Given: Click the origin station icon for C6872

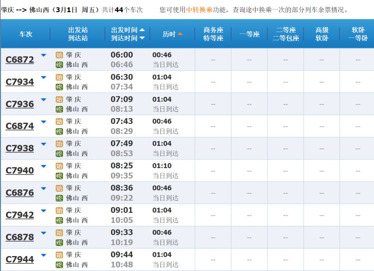Looking at the screenshot, I should [x=59, y=55].
